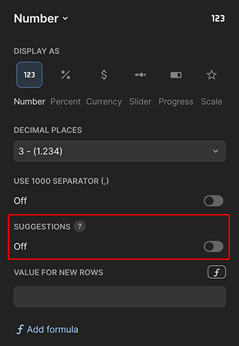Click the formula icon beside Value for New Rows

pos(217,272)
